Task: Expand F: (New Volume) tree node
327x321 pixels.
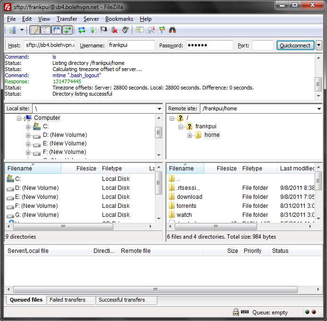Action: (28, 153)
